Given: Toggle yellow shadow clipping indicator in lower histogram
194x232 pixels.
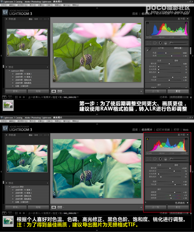Looking at the screenshot, I should 147,139.
